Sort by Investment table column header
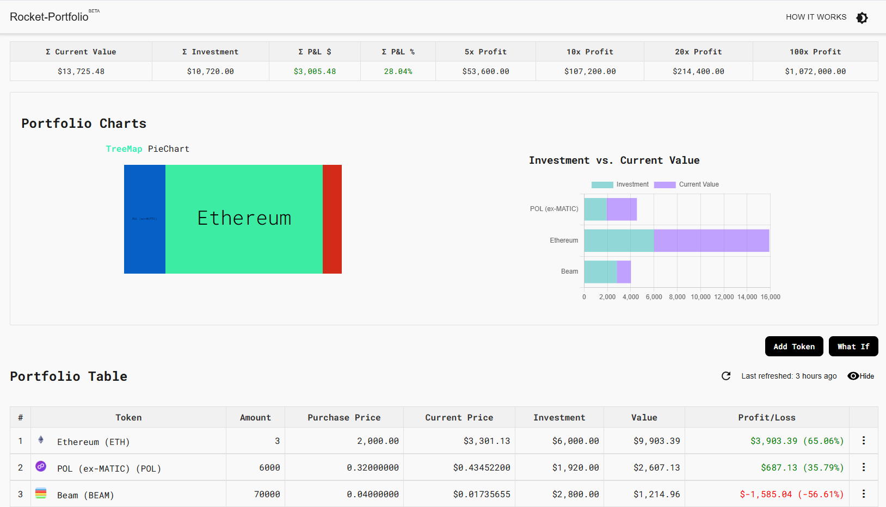Viewport: 886px width, 507px height. pyautogui.click(x=559, y=417)
